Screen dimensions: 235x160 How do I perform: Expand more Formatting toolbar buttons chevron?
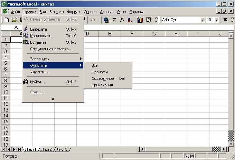232,20
